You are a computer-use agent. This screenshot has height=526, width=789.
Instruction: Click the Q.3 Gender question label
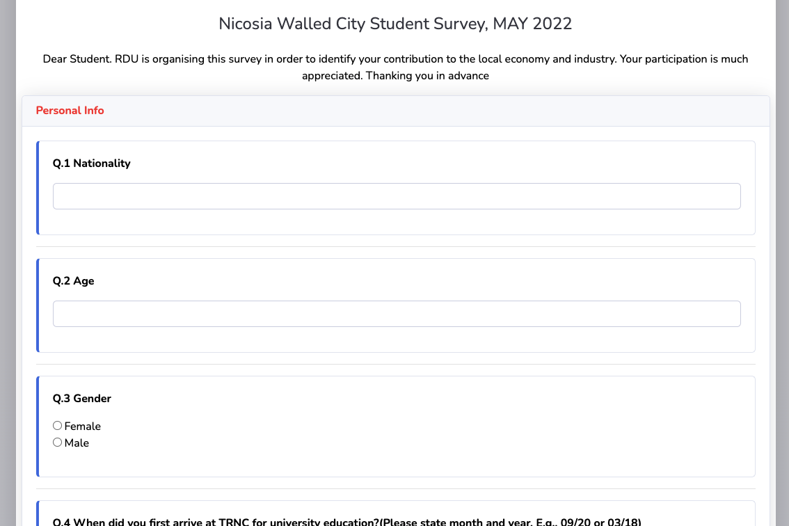coord(82,399)
